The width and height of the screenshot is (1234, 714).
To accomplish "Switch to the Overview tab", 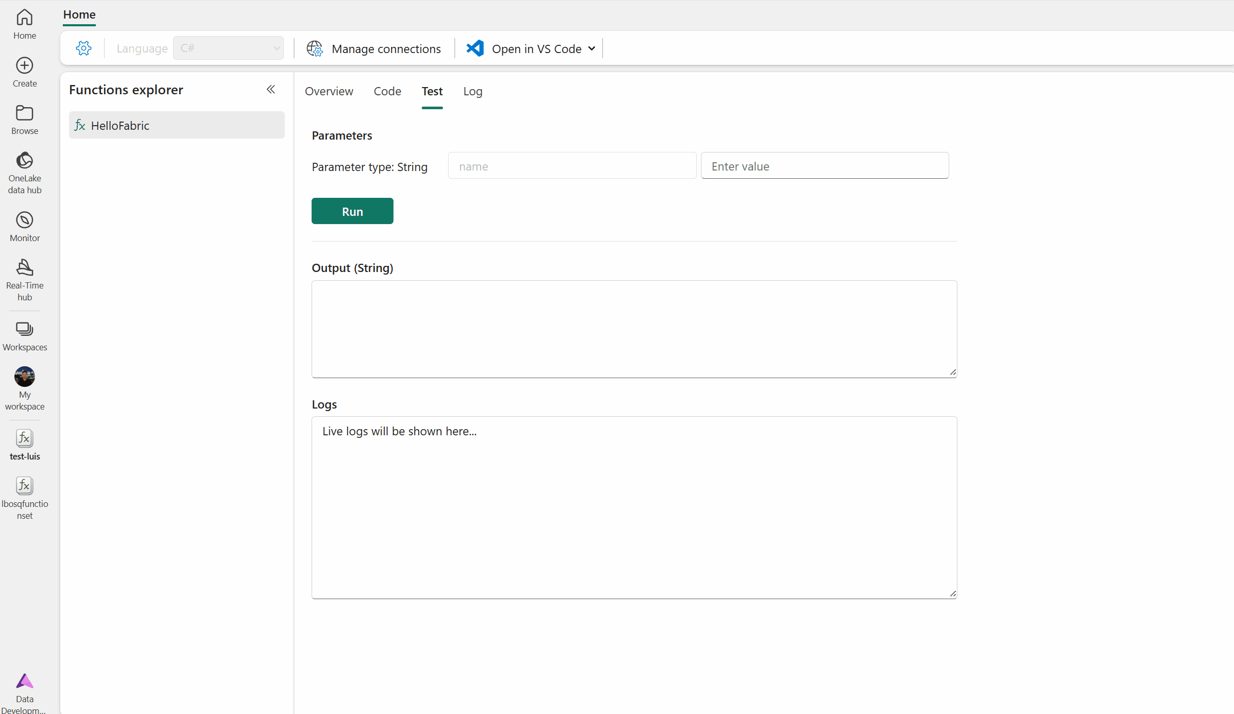I will pyautogui.click(x=329, y=91).
